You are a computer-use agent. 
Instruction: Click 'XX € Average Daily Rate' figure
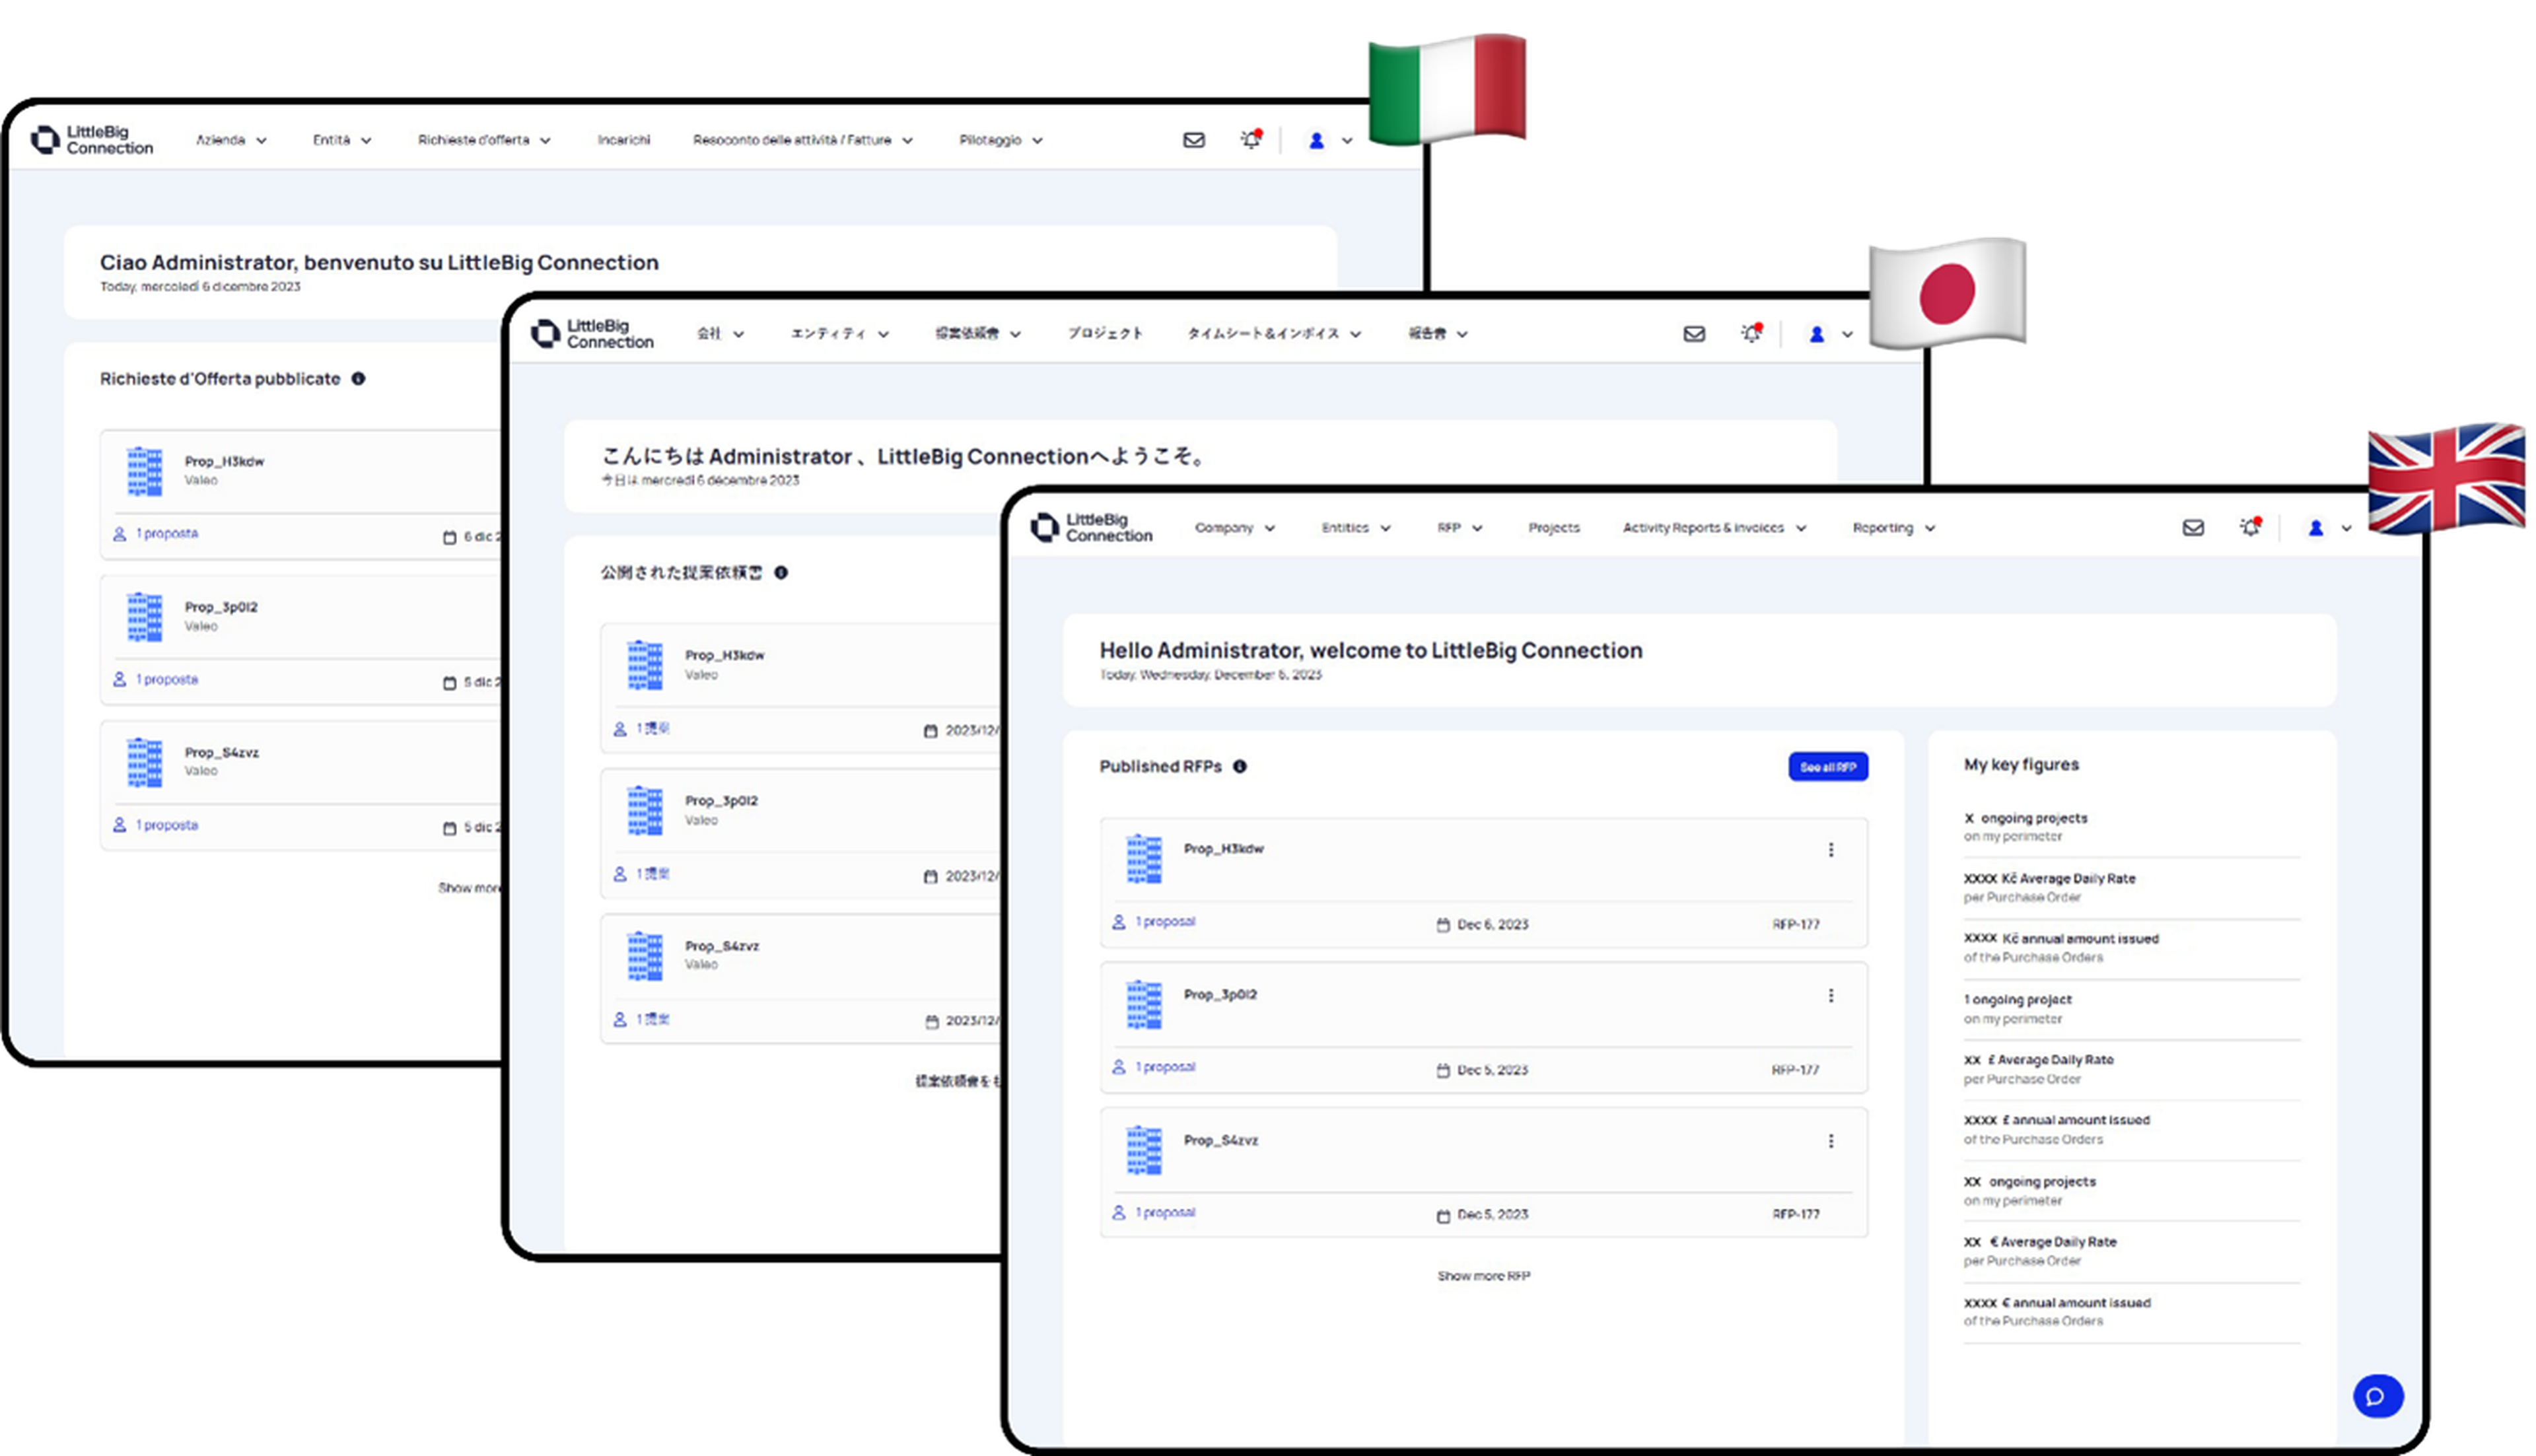2040,1242
